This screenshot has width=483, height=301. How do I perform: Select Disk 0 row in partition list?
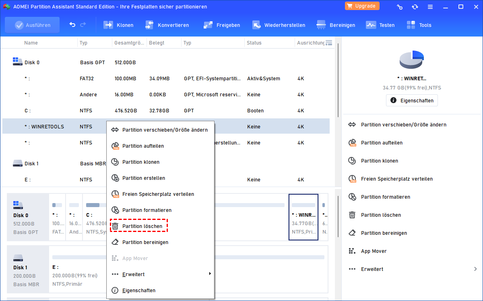pyautogui.click(x=166, y=63)
